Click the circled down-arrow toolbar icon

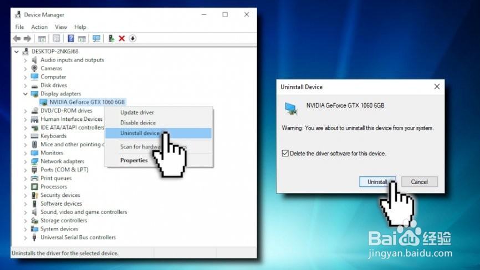click(x=132, y=39)
